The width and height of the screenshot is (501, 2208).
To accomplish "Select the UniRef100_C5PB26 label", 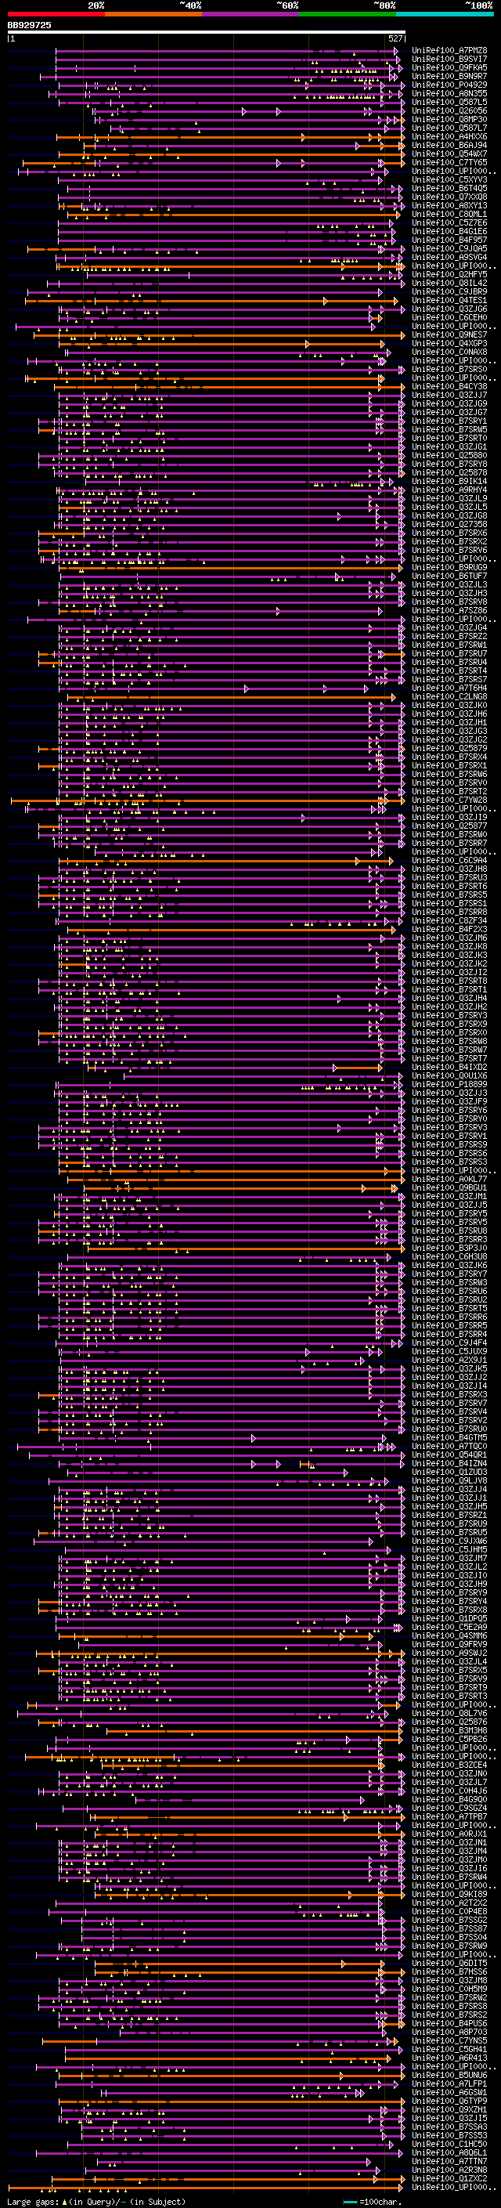I will click(449, 1739).
